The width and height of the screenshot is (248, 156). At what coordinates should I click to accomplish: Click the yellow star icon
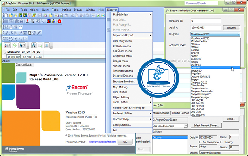[53, 21]
